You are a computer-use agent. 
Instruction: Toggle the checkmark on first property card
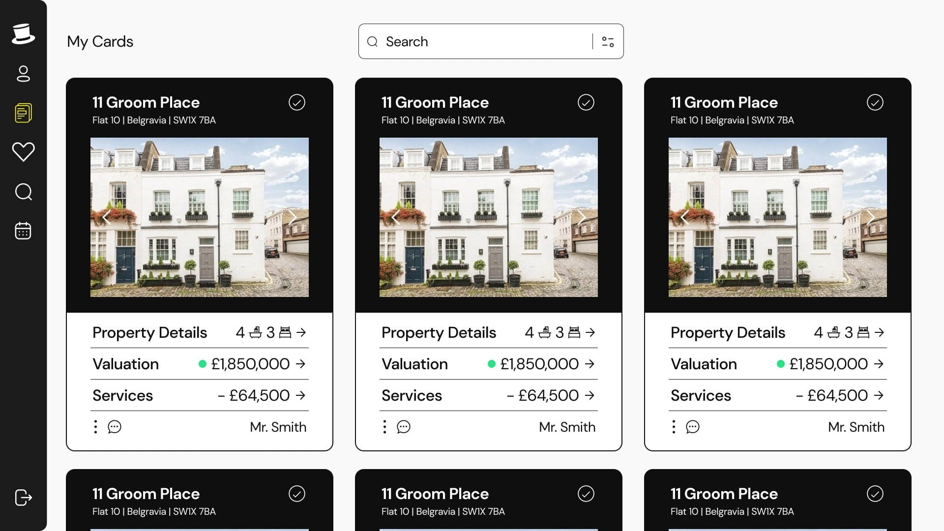click(297, 102)
